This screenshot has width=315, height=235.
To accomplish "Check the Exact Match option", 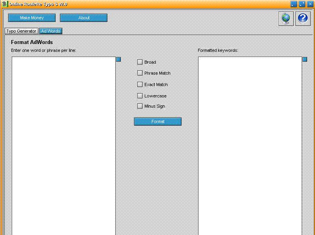I will [140, 84].
